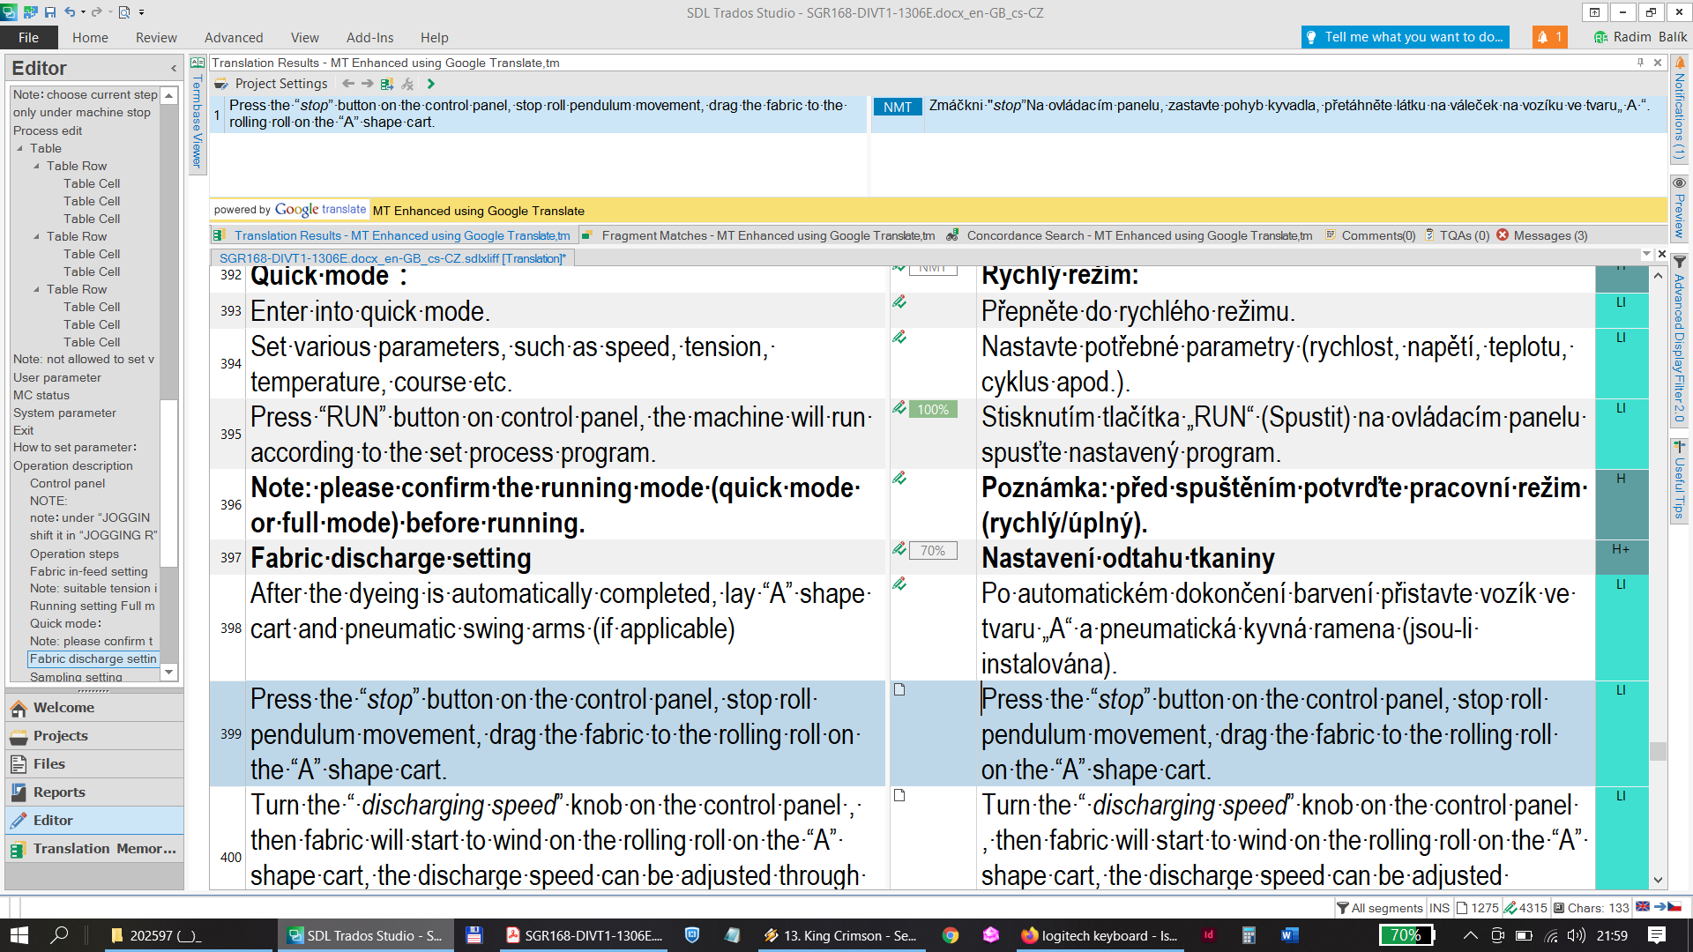Collapse the Editor navigation pane
This screenshot has height=952, width=1693.
[173, 69]
